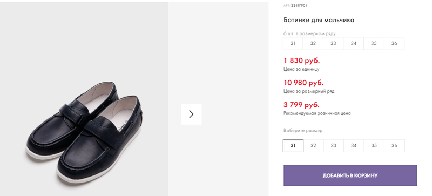This screenshot has height=196, width=432.
Task: Click size 31 in the размерном ряду row
Action: pos(293,43)
